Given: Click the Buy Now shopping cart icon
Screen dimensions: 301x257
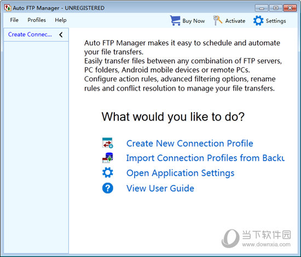Looking at the screenshot, I should (175, 21).
